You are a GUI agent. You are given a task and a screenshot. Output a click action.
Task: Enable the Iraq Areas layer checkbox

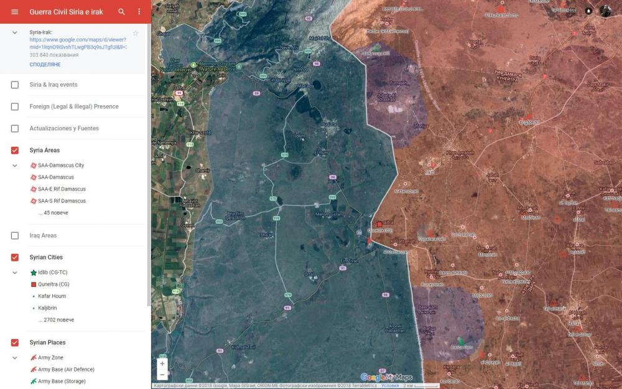click(x=15, y=235)
